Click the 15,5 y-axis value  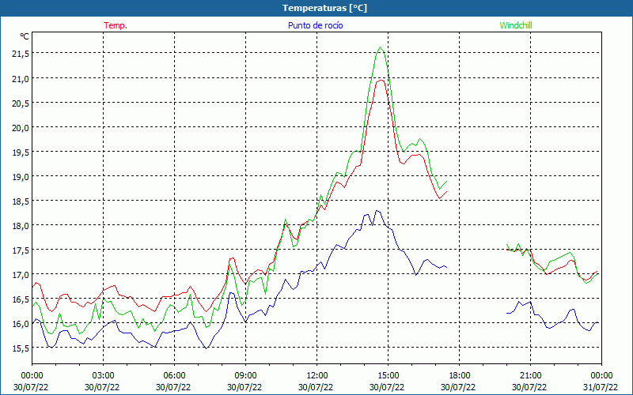point(20,348)
